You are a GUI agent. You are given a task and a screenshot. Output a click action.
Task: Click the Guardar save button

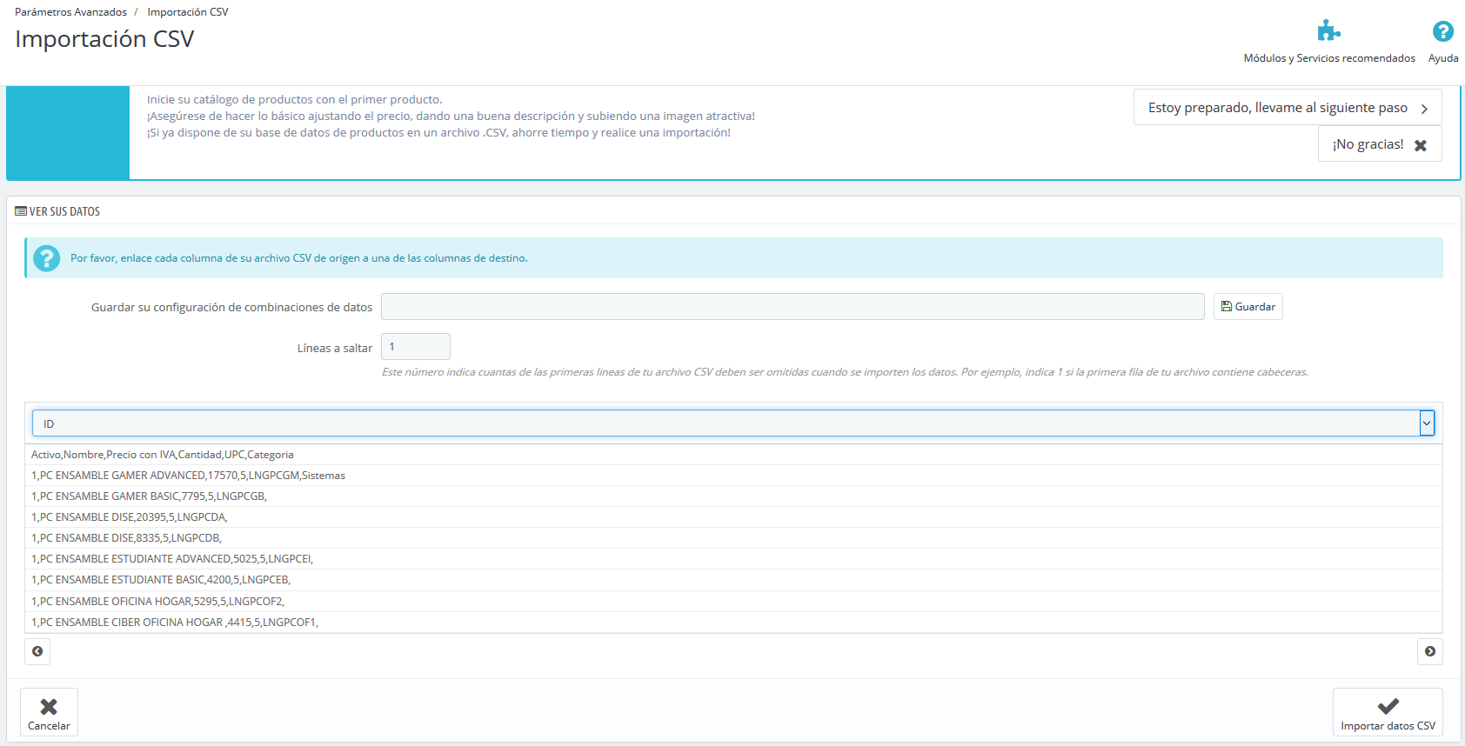(1248, 307)
